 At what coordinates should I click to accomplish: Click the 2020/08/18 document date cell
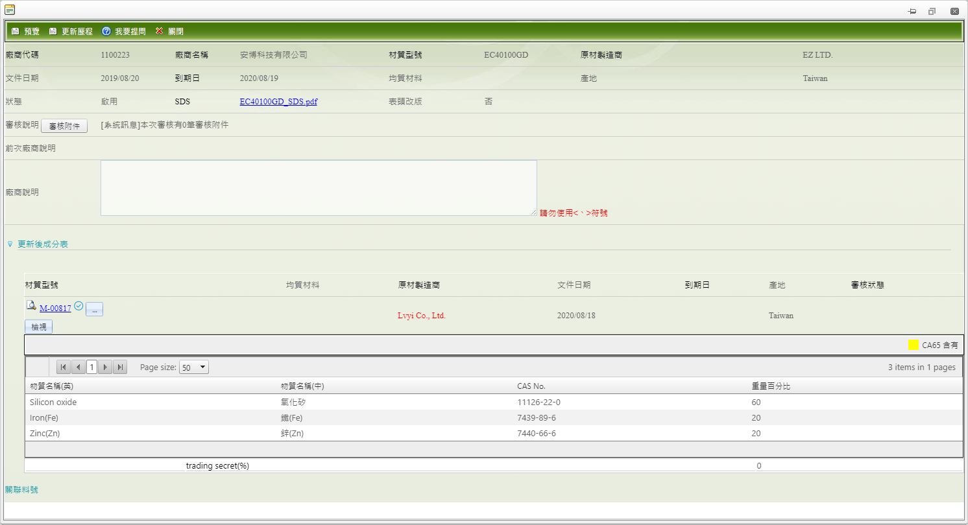point(576,316)
